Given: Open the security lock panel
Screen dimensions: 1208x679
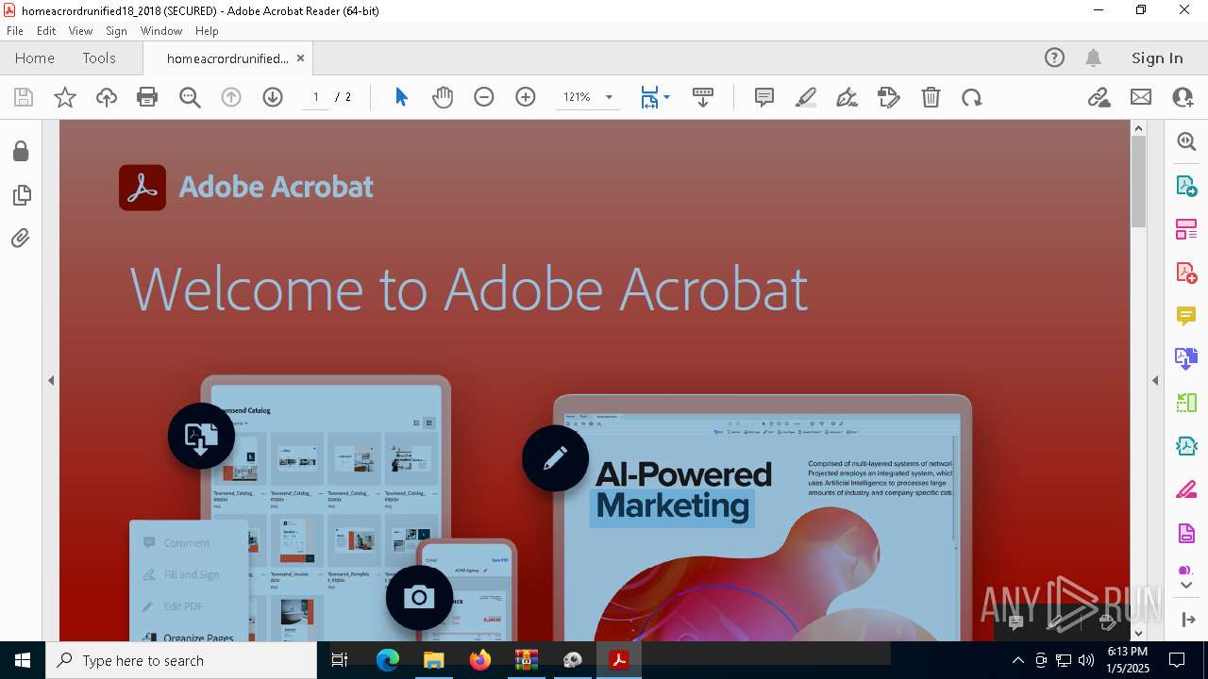Looking at the screenshot, I should point(21,151).
